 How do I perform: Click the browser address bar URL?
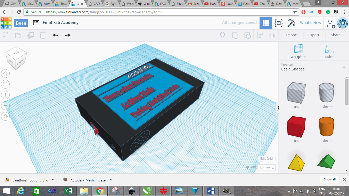click(x=104, y=12)
